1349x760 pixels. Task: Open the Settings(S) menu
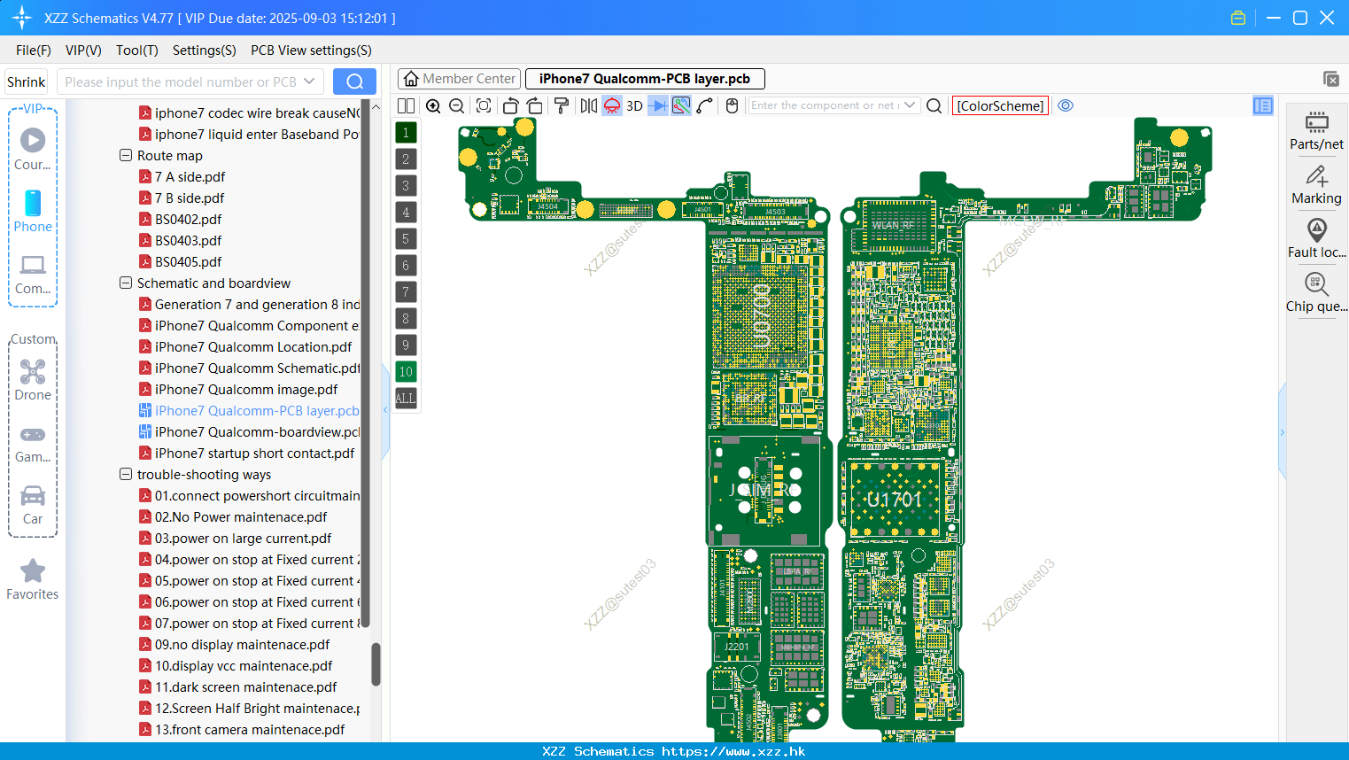pos(205,50)
